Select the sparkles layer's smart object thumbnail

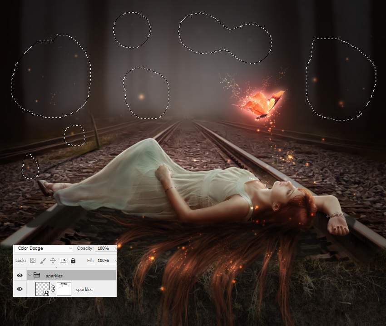(x=42, y=288)
